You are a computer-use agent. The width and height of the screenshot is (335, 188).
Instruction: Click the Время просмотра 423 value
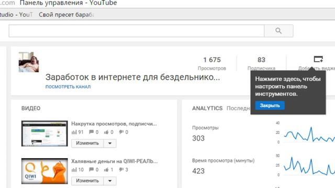tap(198, 171)
